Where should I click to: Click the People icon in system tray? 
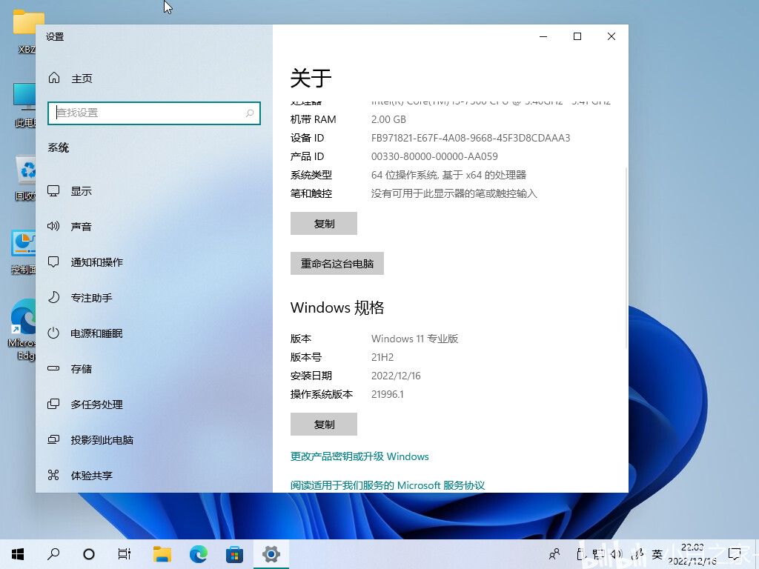(x=554, y=554)
